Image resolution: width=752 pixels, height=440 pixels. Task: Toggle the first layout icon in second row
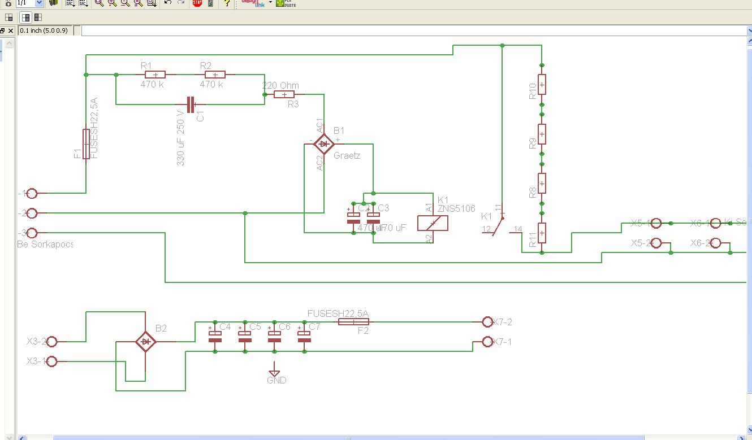click(9, 18)
